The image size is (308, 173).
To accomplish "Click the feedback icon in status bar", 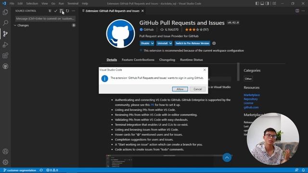I will point(296,170).
